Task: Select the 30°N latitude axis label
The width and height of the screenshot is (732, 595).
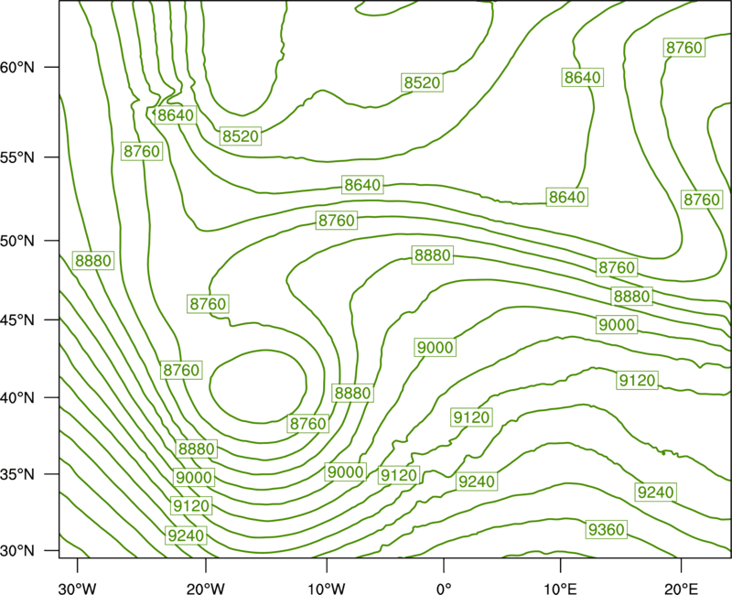Action: [17, 551]
